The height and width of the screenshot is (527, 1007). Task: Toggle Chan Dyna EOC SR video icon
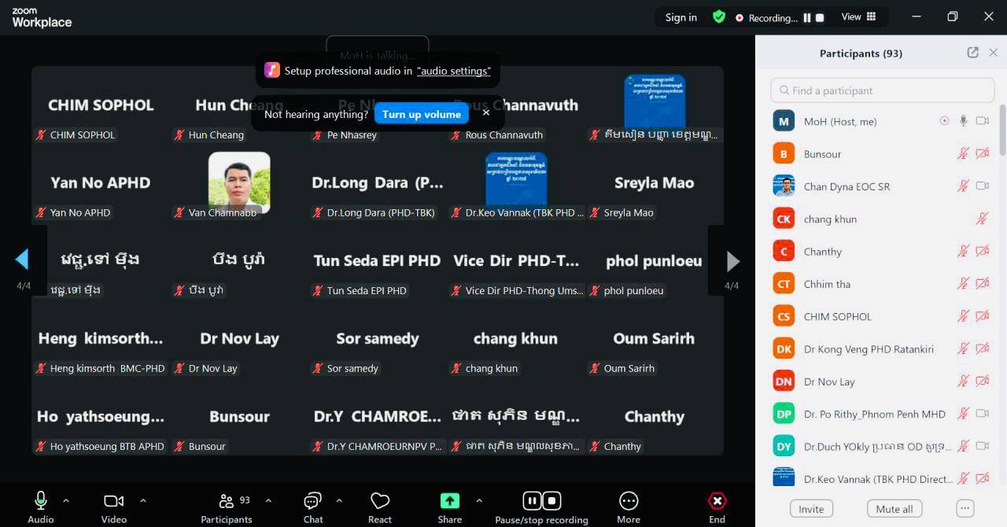[x=982, y=186]
